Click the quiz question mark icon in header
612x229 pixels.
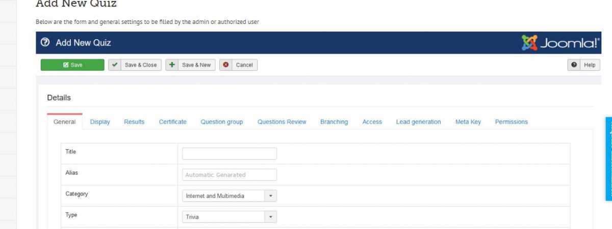pos(45,43)
